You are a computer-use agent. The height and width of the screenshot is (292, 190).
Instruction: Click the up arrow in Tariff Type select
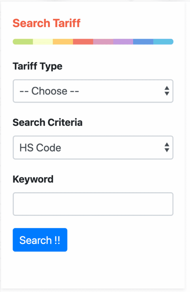[x=167, y=88]
